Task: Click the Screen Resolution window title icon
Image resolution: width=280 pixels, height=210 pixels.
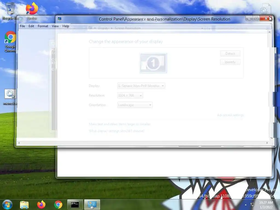Action: [60, 19]
